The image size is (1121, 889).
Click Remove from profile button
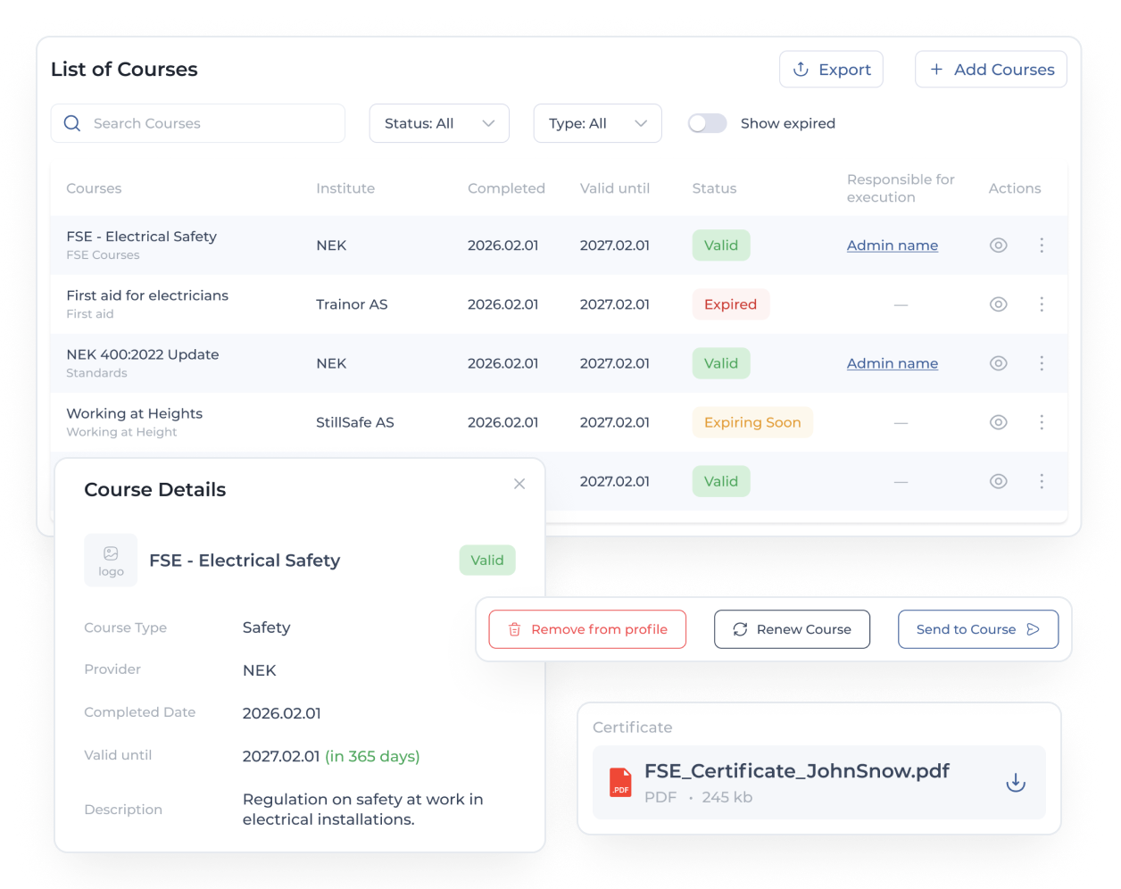pos(587,629)
